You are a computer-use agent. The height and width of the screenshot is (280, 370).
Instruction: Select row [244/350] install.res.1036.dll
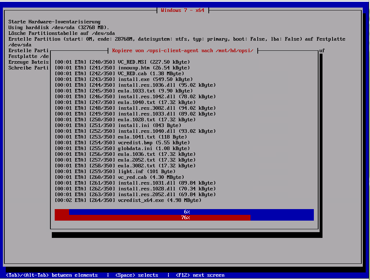tap(135, 85)
